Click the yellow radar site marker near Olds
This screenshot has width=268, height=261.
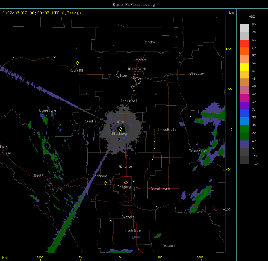coord(121,129)
